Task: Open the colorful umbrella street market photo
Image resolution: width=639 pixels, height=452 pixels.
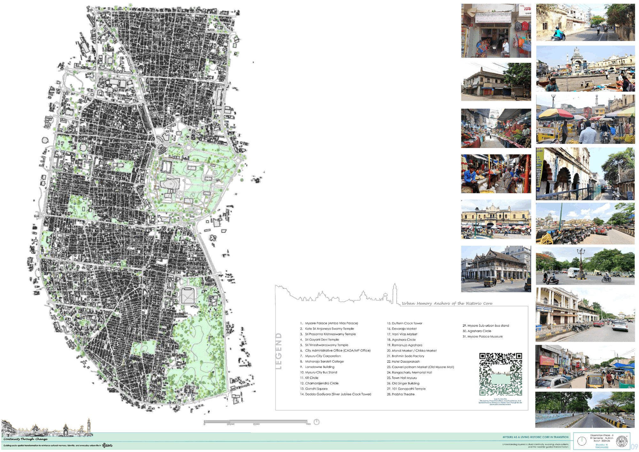Action: click(585, 119)
